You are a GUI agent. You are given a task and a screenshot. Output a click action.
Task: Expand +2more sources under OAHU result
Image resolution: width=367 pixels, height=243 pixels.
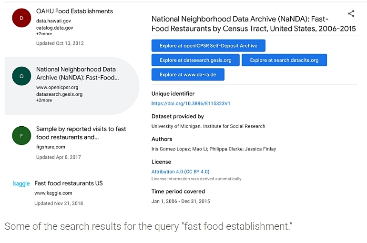coord(44,34)
